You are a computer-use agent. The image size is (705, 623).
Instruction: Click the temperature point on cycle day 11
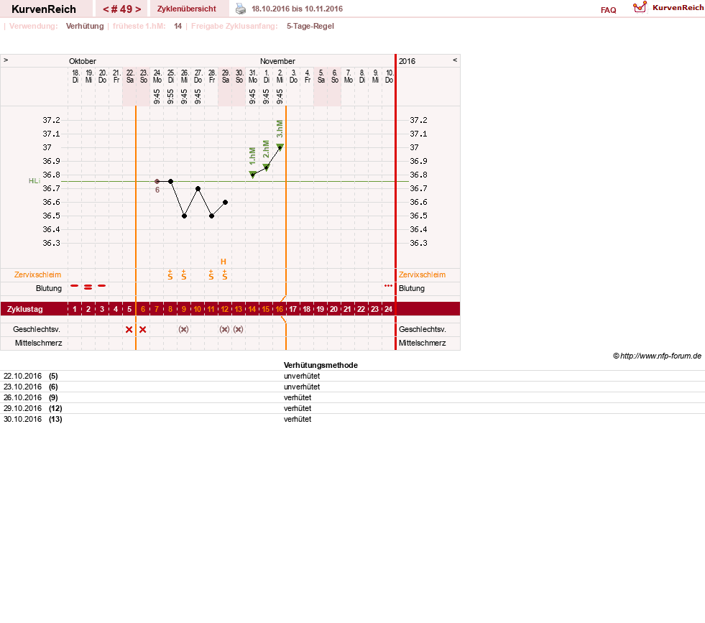click(x=212, y=216)
